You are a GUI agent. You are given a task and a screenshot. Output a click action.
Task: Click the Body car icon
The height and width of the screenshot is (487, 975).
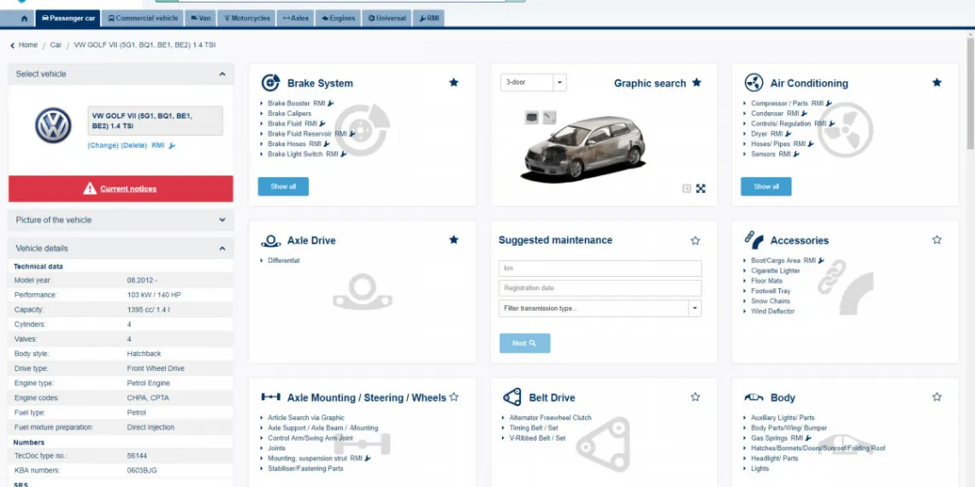point(753,397)
